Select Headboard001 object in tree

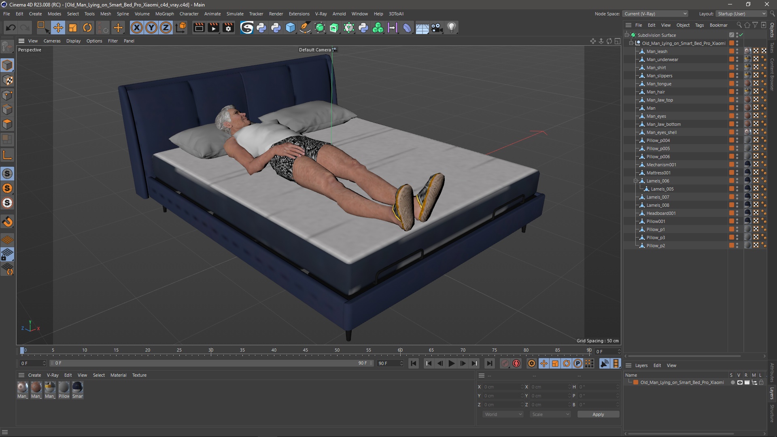coord(661,213)
